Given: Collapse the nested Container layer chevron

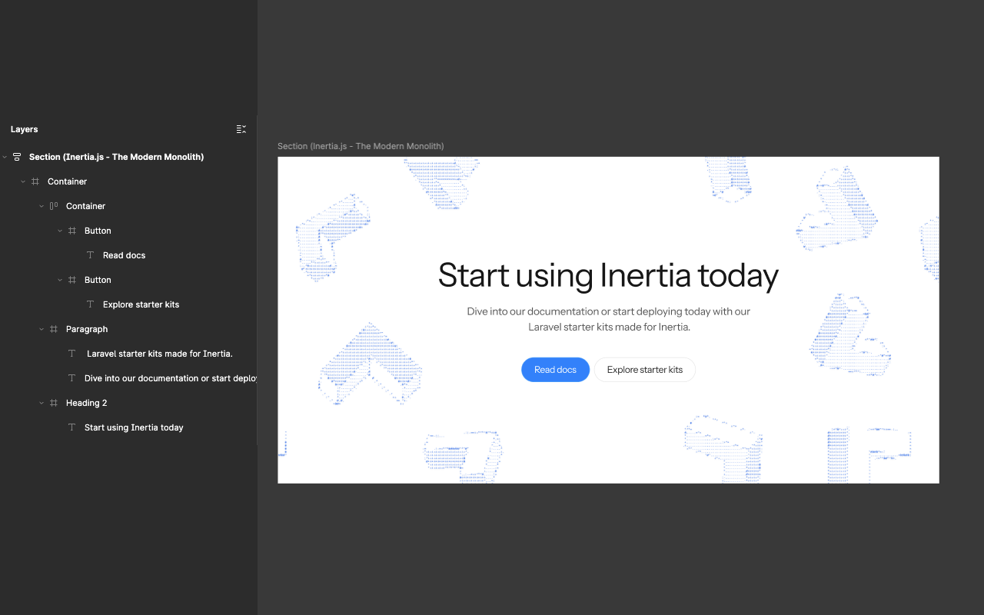Looking at the screenshot, I should coord(42,206).
